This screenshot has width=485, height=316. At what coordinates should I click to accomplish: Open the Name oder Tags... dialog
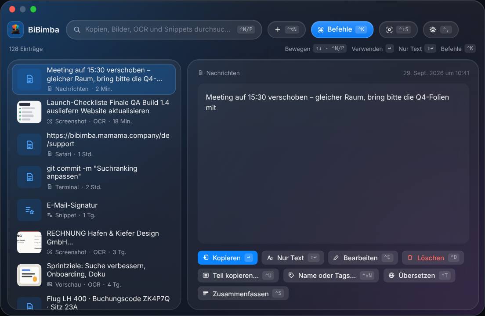(331, 276)
